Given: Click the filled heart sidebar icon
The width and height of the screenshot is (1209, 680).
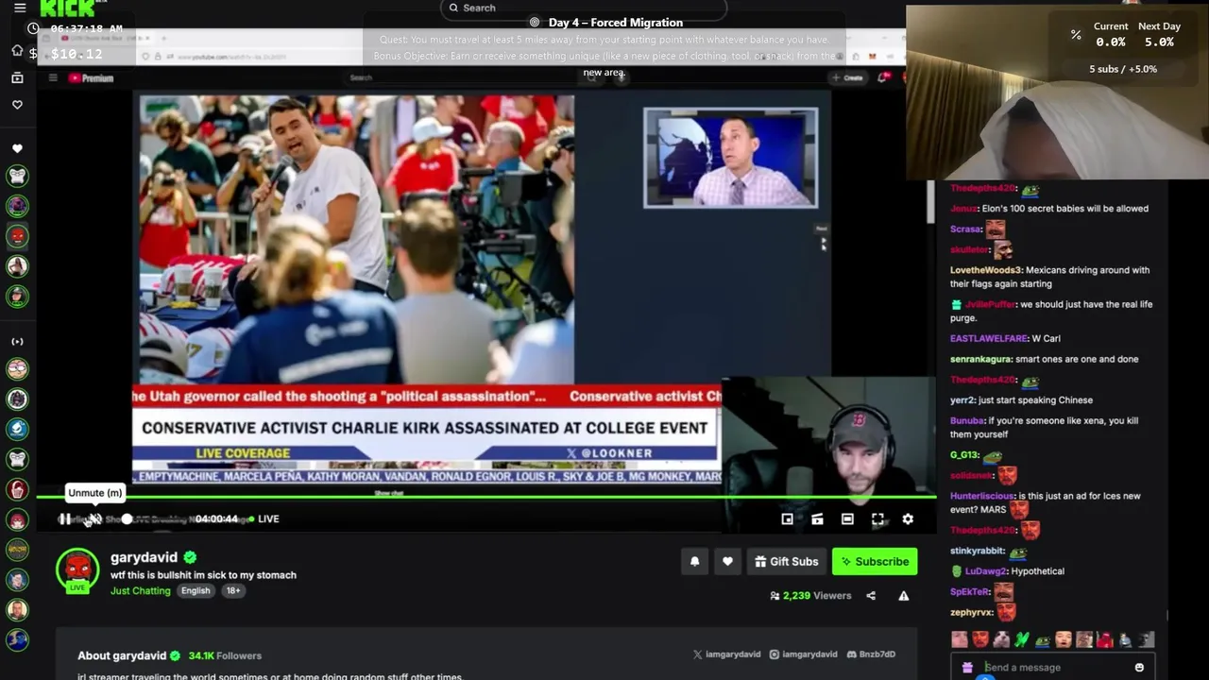Looking at the screenshot, I should (x=17, y=148).
